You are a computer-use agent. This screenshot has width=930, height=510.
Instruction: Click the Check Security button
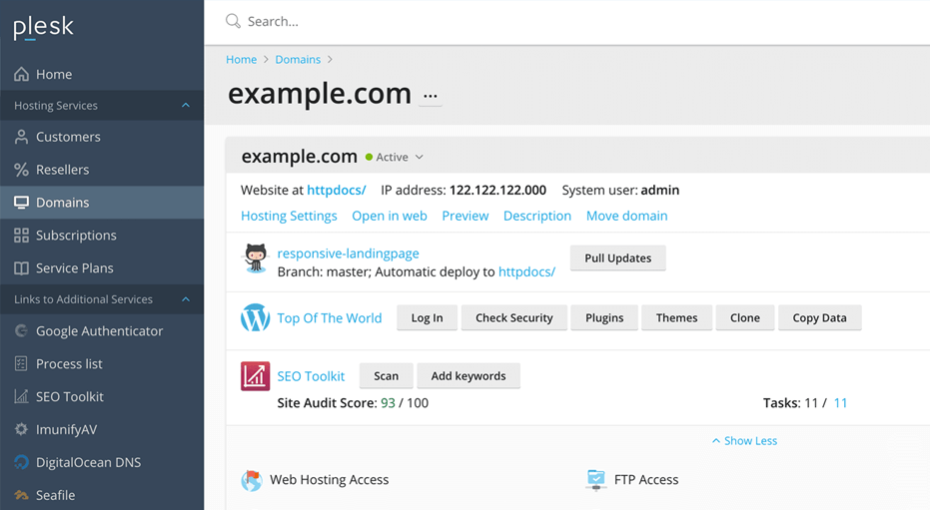pos(513,318)
